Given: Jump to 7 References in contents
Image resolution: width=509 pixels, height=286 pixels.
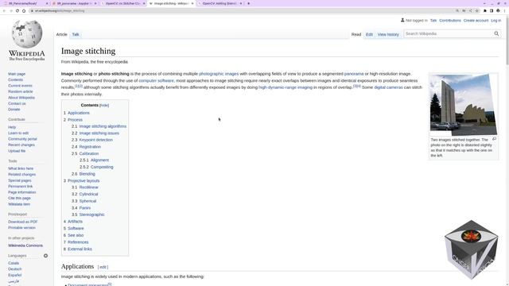Looking at the screenshot, I should [x=76, y=242].
